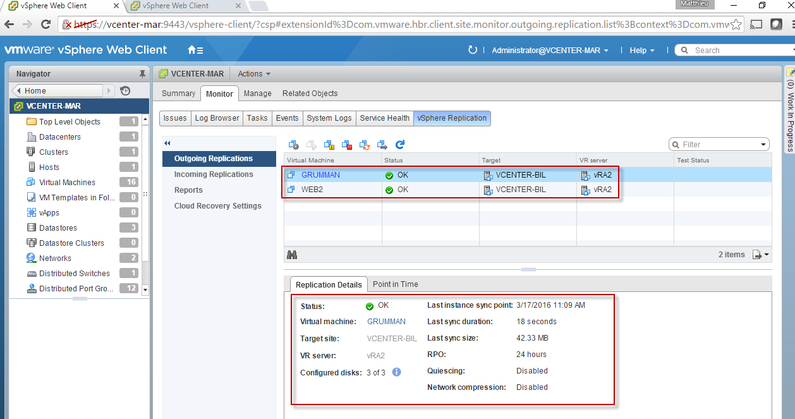The height and width of the screenshot is (419, 795).
Task: Select the System Logs sub-tab
Action: 329,118
